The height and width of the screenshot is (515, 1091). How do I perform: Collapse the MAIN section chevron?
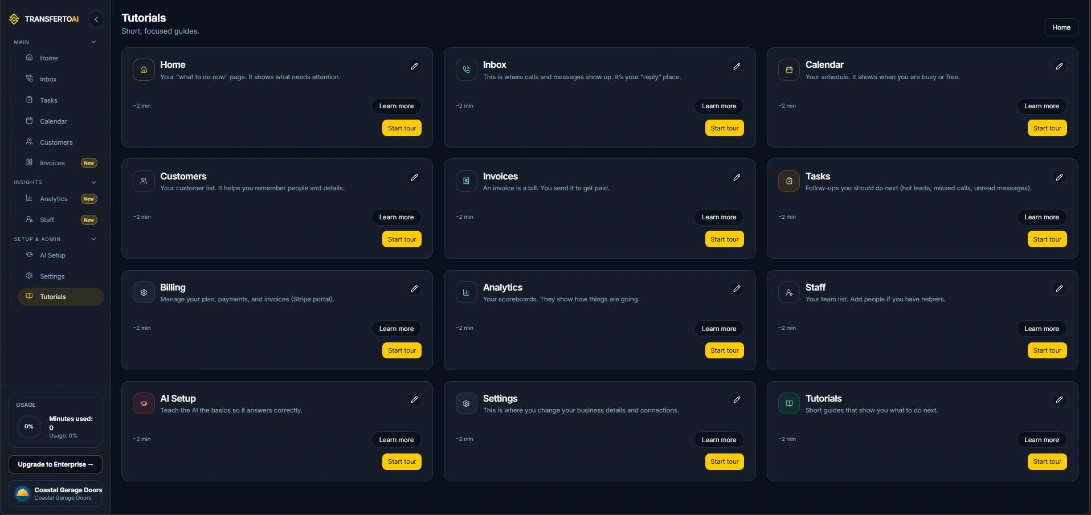tap(94, 42)
